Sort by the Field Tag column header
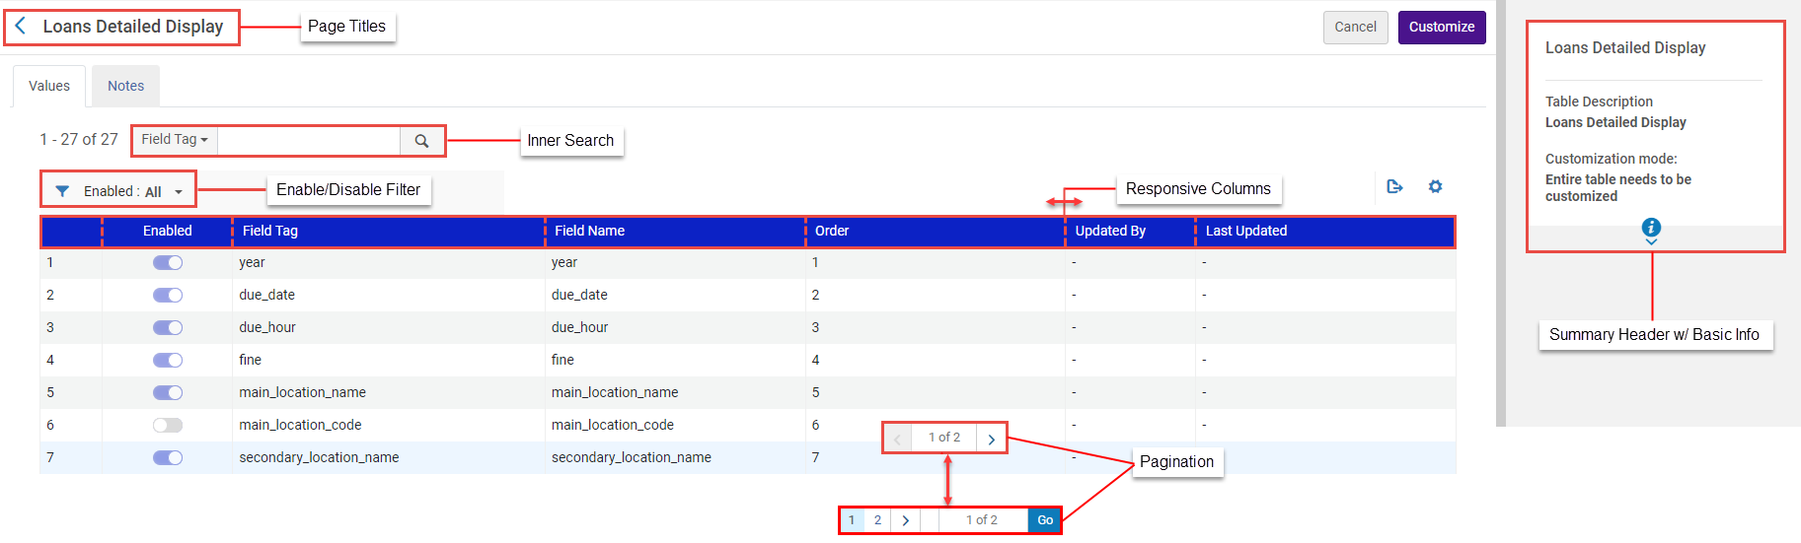Viewport: 1801px width, 543px height. [x=389, y=231]
